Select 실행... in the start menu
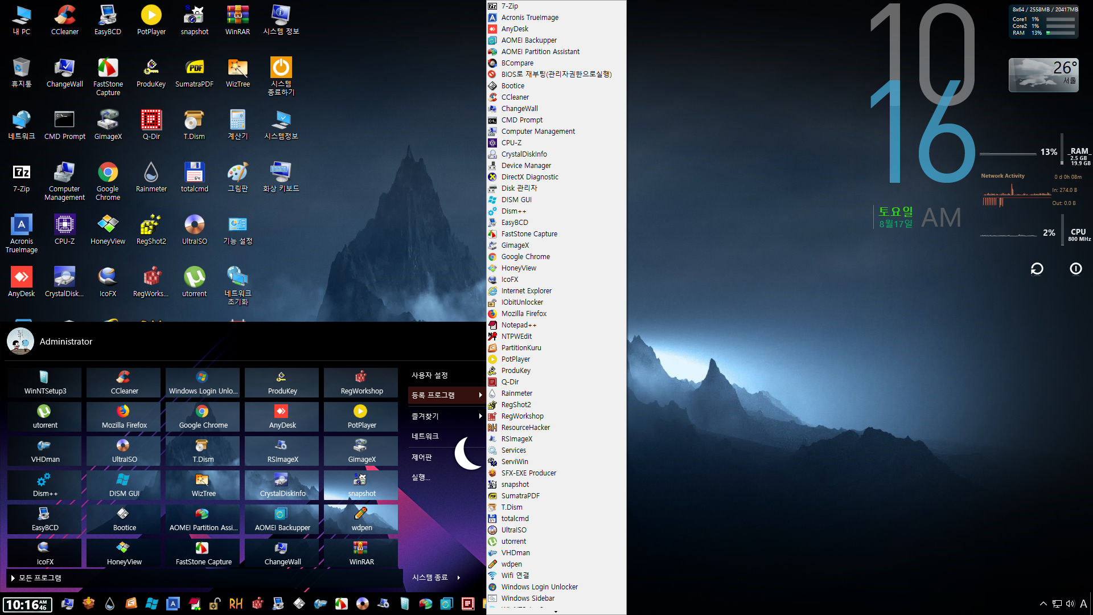 pos(421,477)
